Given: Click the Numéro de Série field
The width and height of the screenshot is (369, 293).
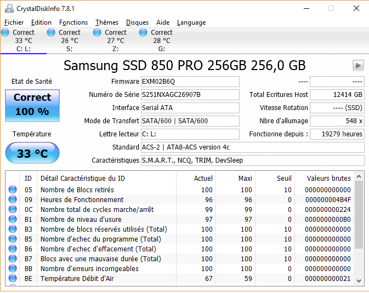Looking at the screenshot, I should [x=190, y=95].
